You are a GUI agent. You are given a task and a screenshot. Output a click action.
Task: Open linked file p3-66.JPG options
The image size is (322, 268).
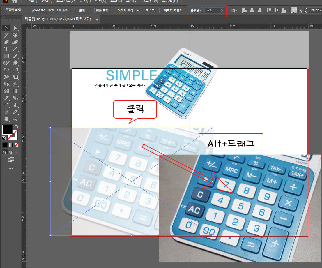click(39, 10)
